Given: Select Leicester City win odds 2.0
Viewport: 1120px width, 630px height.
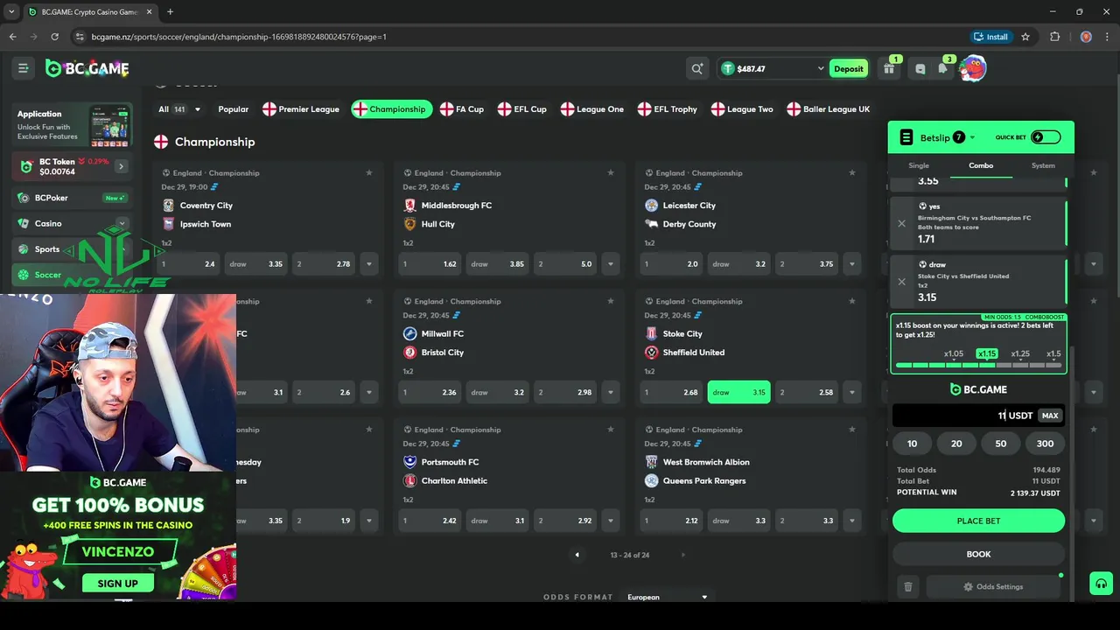Looking at the screenshot, I should tap(671, 263).
